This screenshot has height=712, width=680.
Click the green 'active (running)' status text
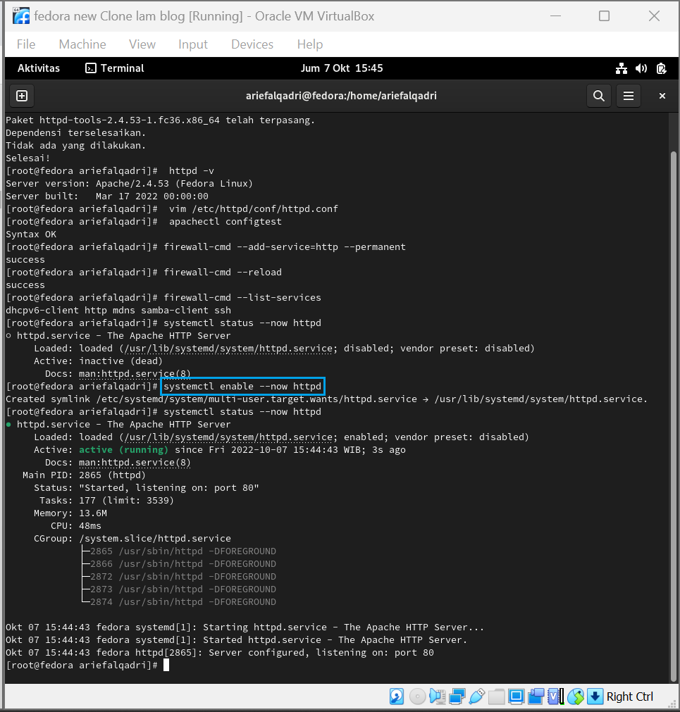point(123,449)
